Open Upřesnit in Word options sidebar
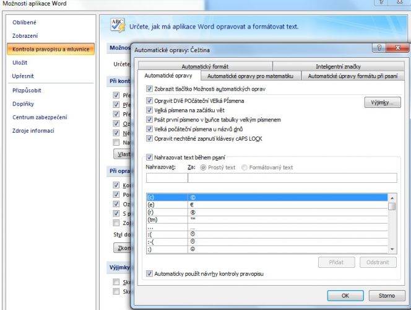This screenshot has width=411, height=310. [x=23, y=76]
